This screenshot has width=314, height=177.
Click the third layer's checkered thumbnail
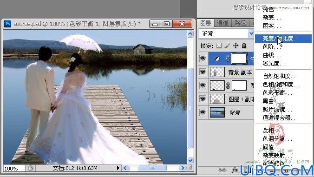[217, 85]
